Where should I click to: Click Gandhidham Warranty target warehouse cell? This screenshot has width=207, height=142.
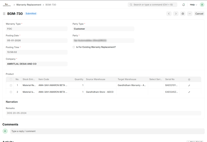[132, 85]
